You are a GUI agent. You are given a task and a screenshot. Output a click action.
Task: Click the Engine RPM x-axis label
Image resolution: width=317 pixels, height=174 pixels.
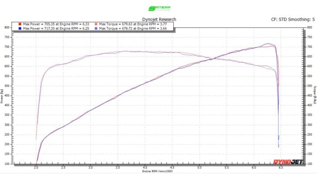[158, 171]
